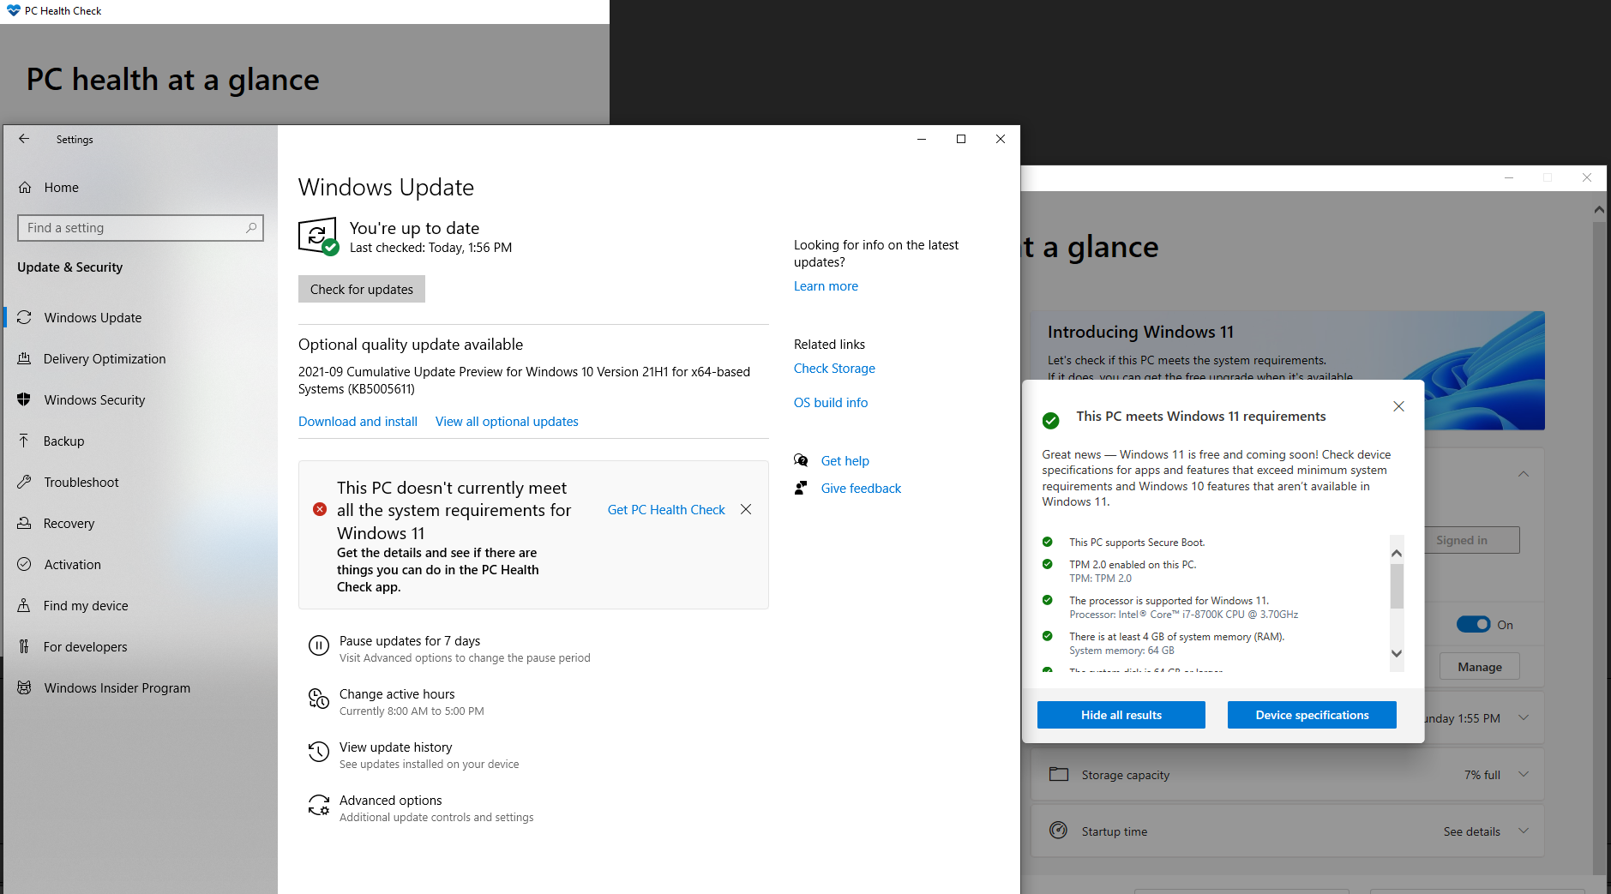Click the Find my device person icon
The height and width of the screenshot is (894, 1611).
pos(24,606)
